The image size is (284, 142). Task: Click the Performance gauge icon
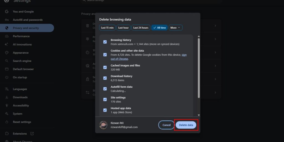tap(7, 36)
